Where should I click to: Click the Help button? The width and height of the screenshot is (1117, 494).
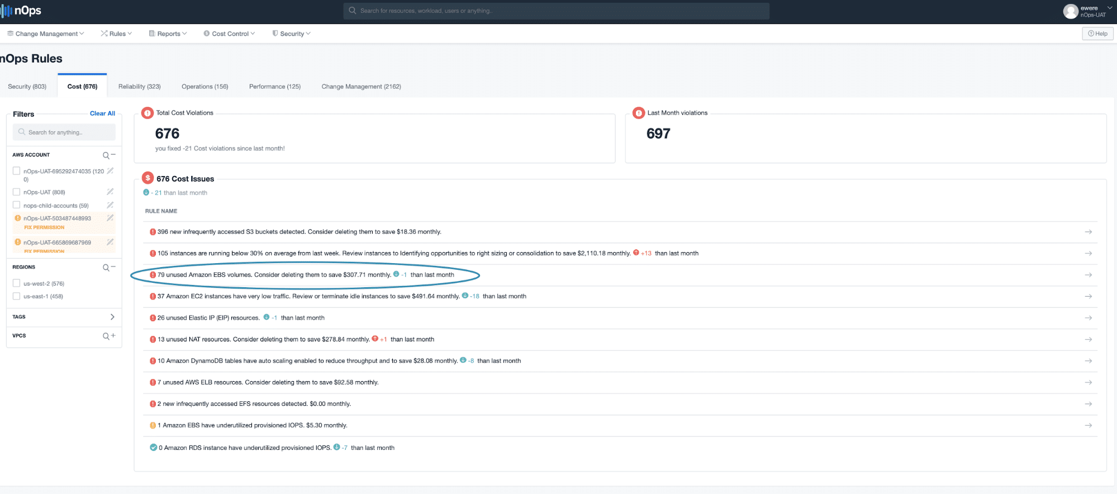click(1098, 34)
